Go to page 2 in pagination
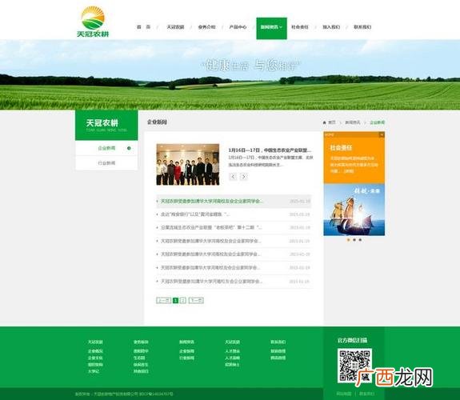Viewport: 460px width, 400px height. pyautogui.click(x=183, y=300)
